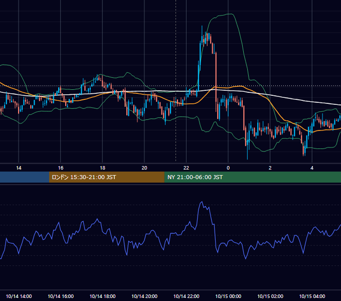Click the 10/14 18:00 date label
The height and width of the screenshot is (301, 341).
[x=102, y=296]
